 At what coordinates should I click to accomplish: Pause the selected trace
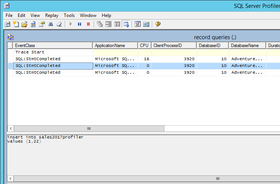(x=80, y=24)
